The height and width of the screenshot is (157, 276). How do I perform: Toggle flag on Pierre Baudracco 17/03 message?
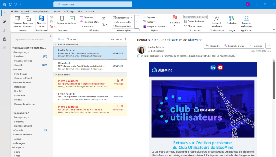pyautogui.click(x=122, y=80)
